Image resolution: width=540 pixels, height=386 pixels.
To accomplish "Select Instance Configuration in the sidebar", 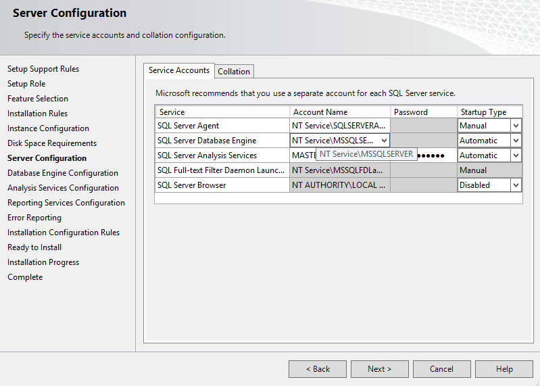I will pos(48,128).
